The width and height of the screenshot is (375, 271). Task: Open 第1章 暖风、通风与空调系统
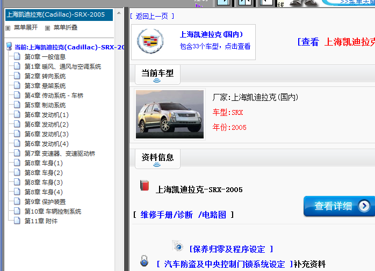63,67
